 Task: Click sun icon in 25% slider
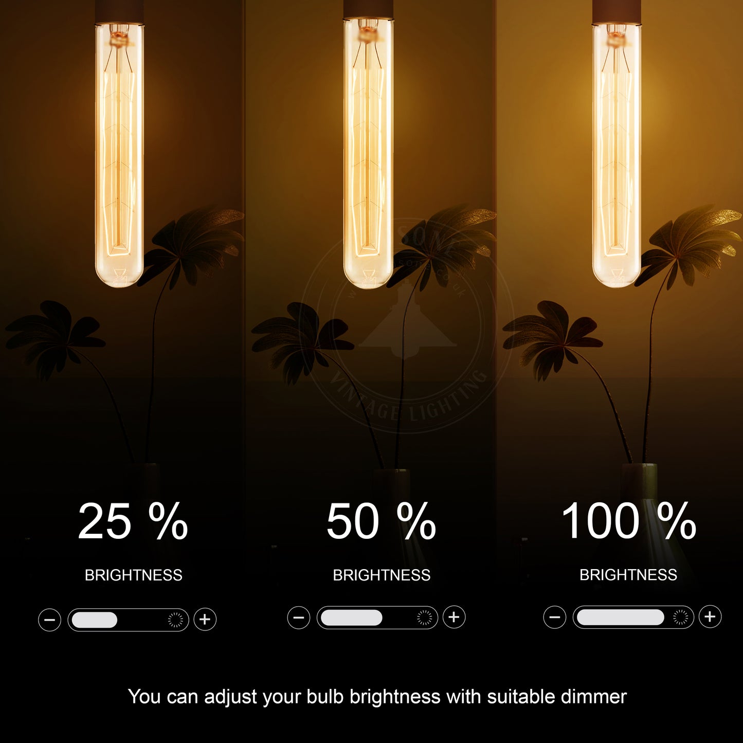175,620
